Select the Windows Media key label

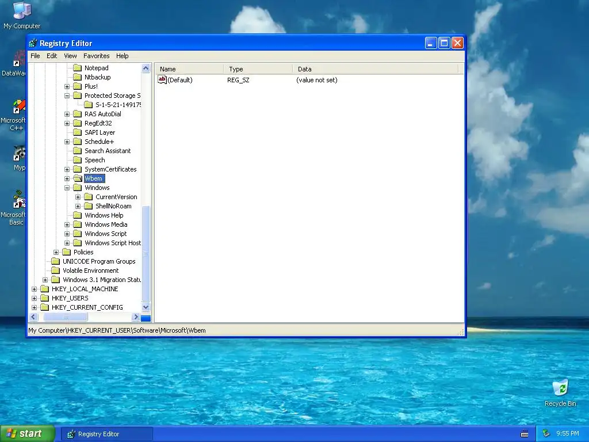pos(106,225)
